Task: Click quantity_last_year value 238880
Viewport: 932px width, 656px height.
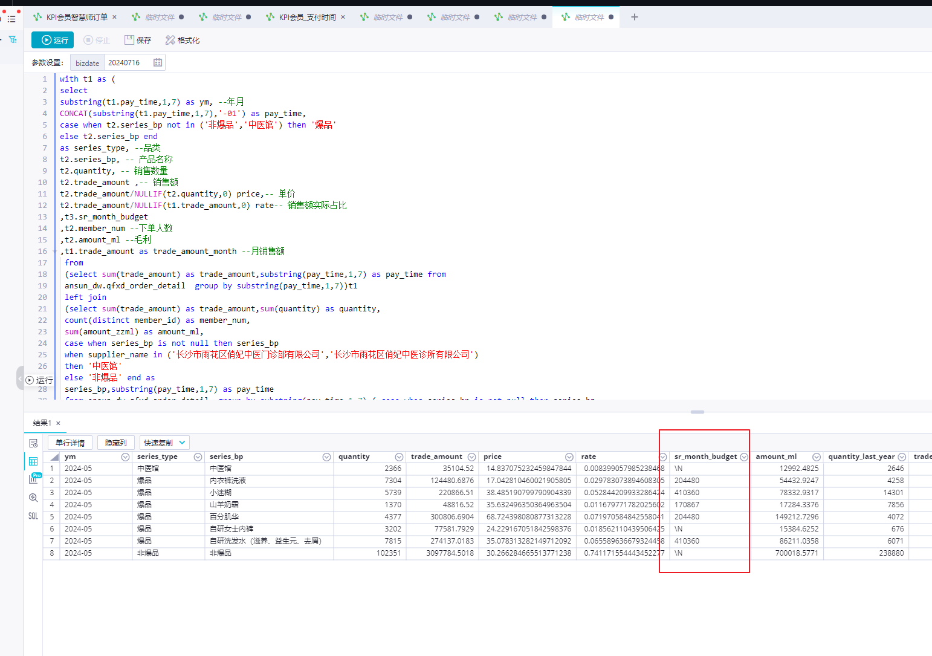Action: (891, 553)
